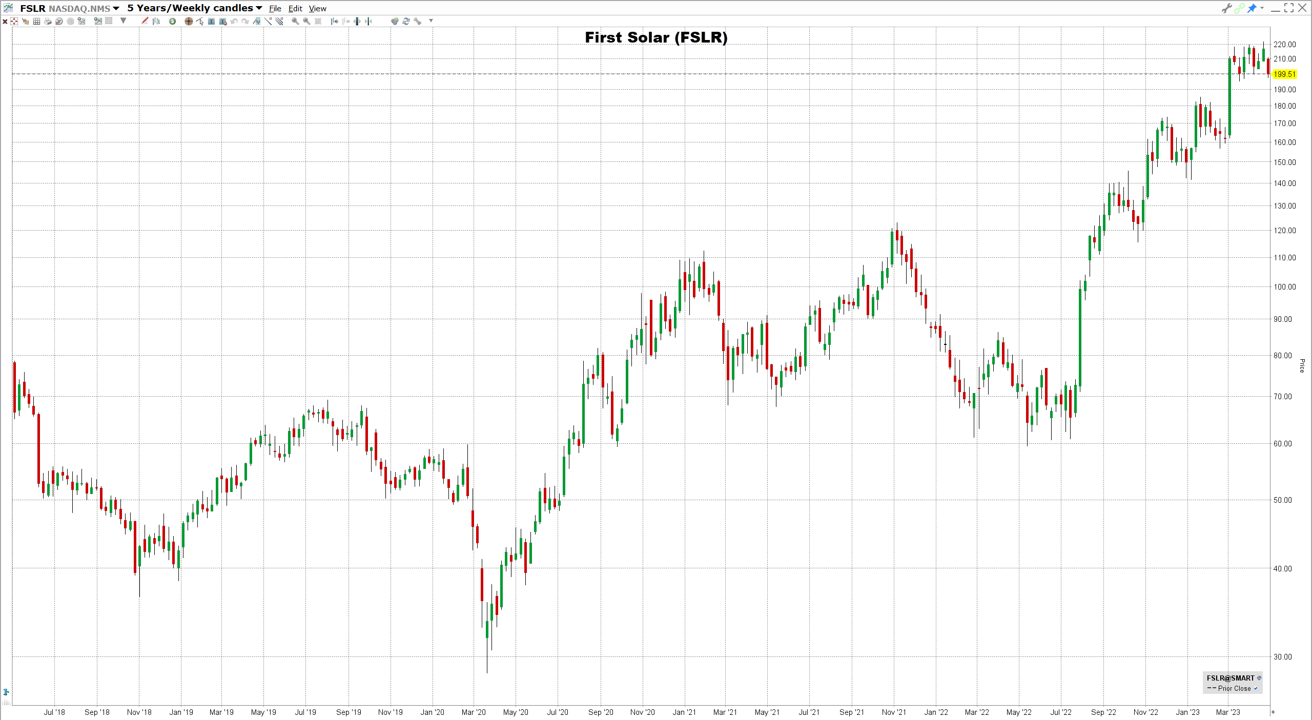
Task: Click the Mar '23 date axis label
Action: click(x=1228, y=712)
